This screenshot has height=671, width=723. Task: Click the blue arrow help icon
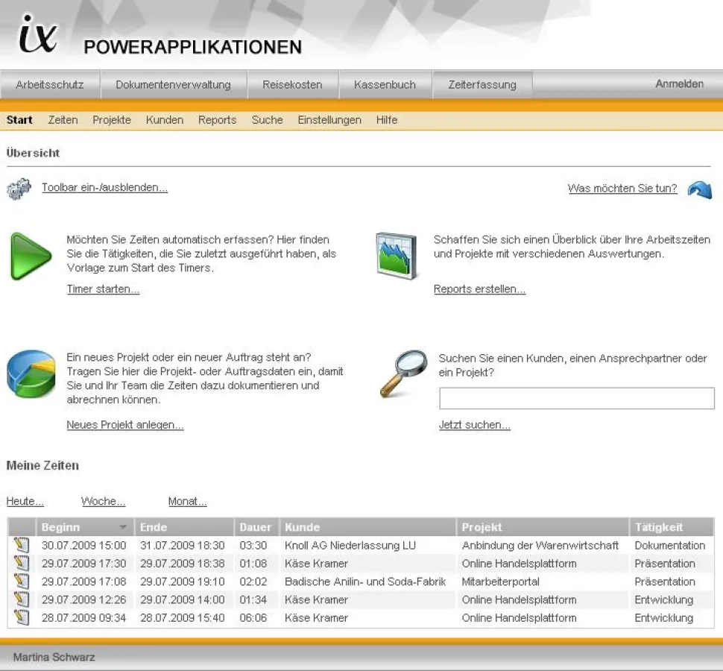click(x=699, y=189)
